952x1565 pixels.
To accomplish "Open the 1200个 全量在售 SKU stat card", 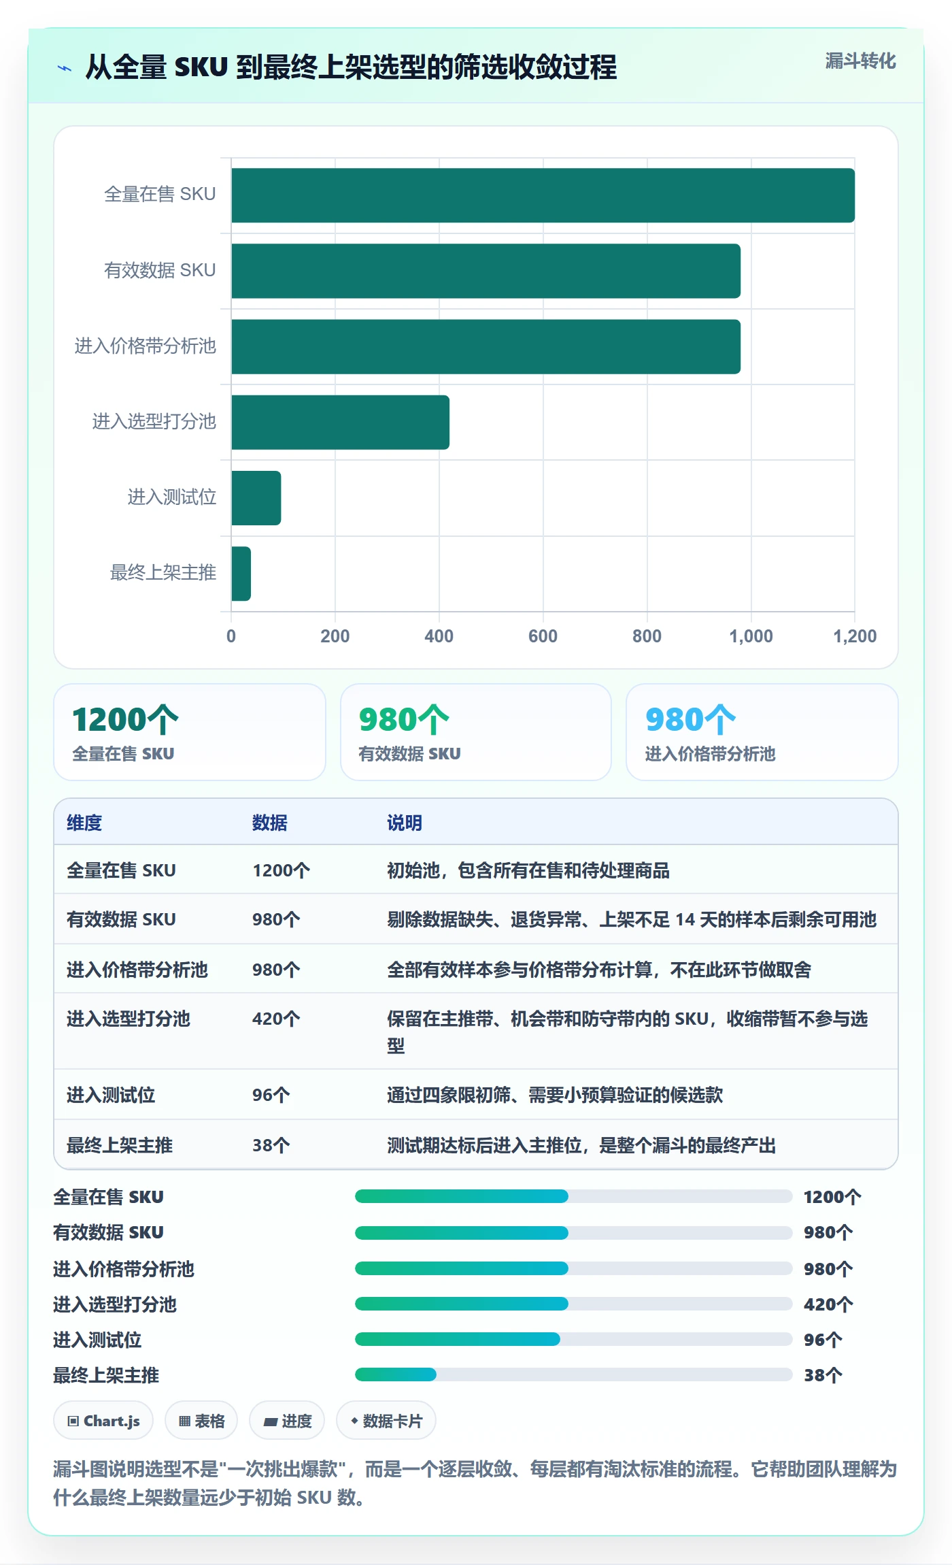I will click(190, 732).
